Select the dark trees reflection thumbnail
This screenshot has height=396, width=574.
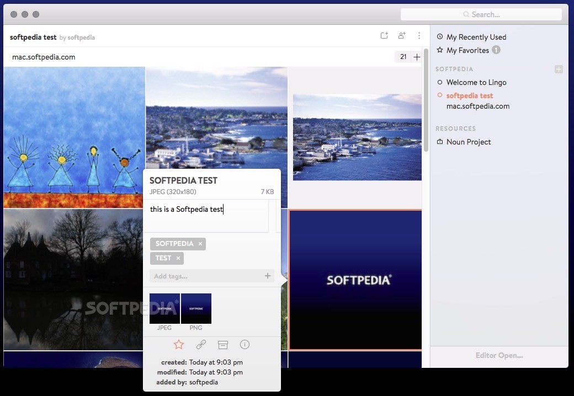[73, 280]
